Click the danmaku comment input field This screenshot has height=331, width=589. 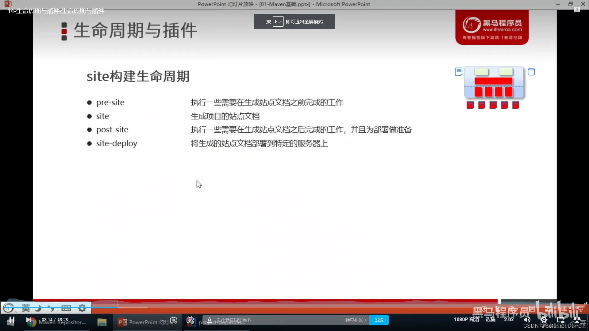(276, 320)
